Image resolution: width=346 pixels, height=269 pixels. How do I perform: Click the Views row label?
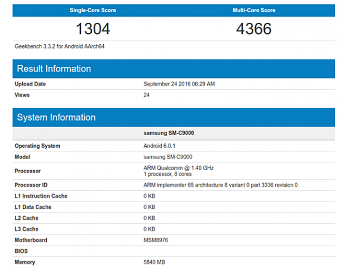coord(22,95)
